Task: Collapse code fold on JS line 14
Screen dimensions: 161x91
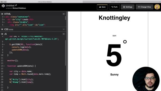Action: pyautogui.click(x=4, y=66)
